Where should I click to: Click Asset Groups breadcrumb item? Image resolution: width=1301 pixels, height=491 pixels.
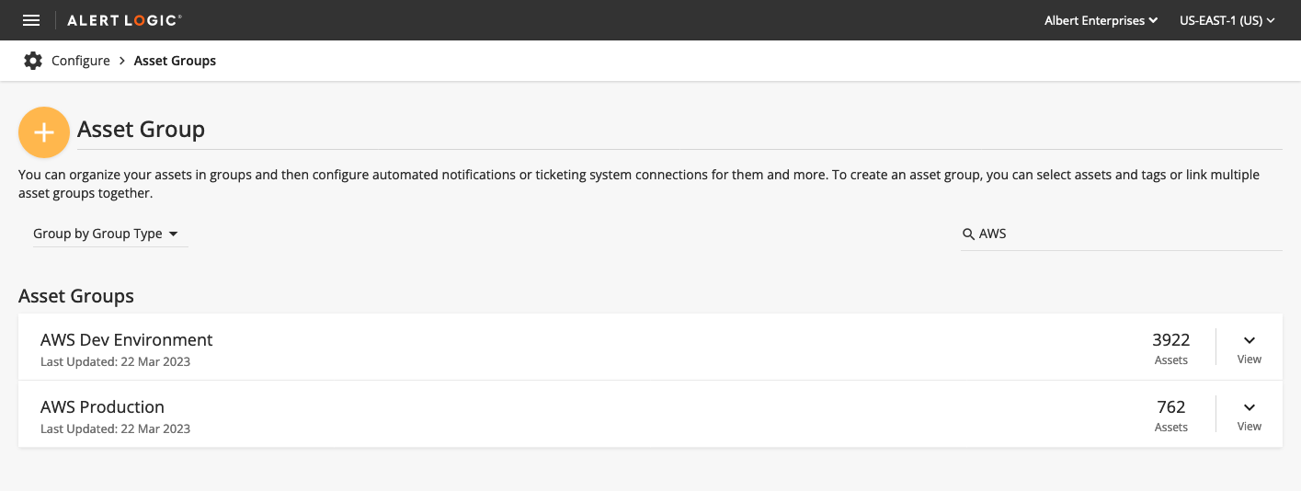tap(175, 61)
